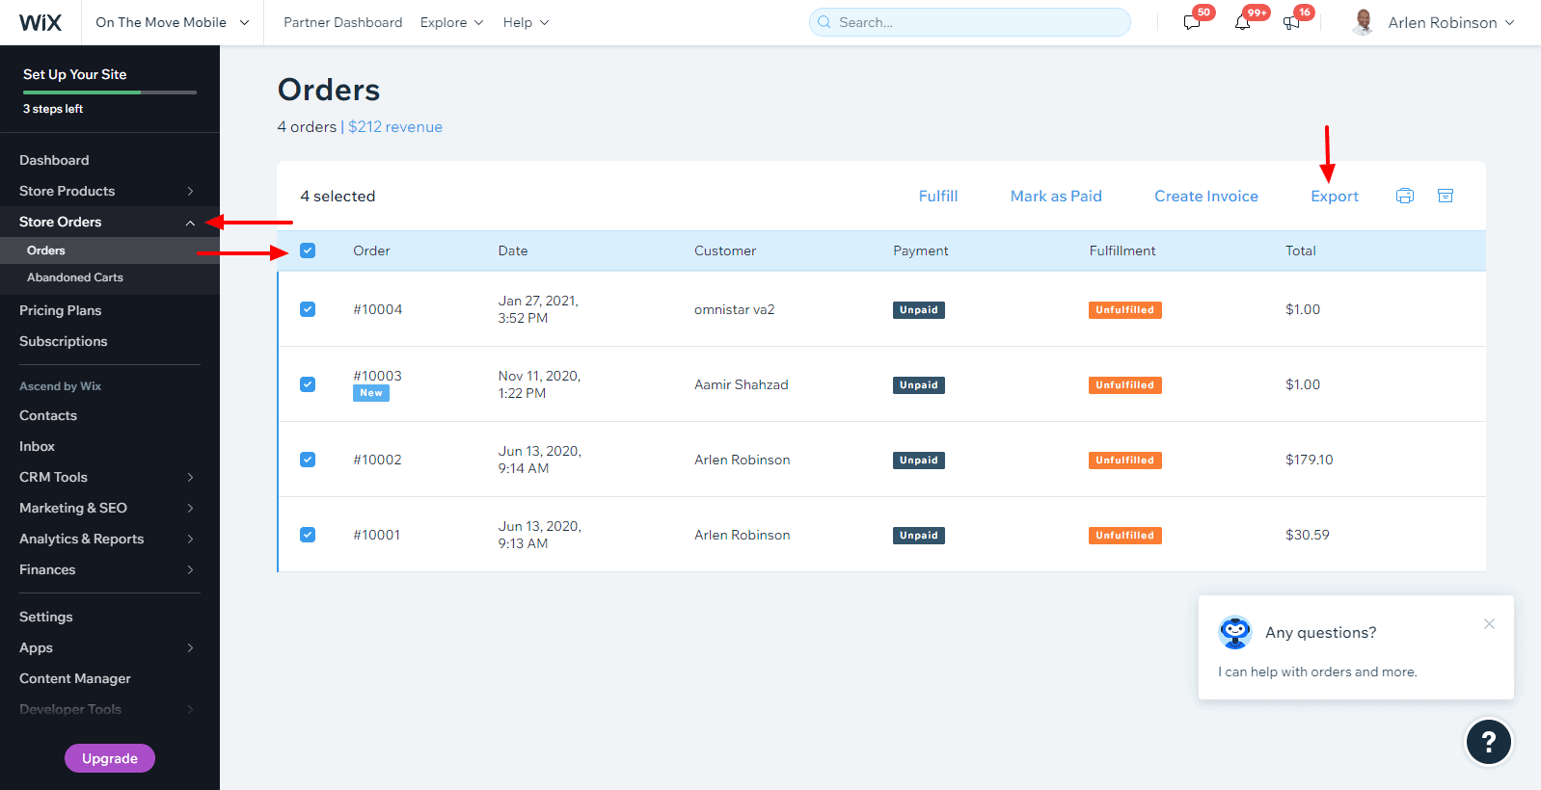Uncheck the checkbox for order #10002

click(308, 460)
